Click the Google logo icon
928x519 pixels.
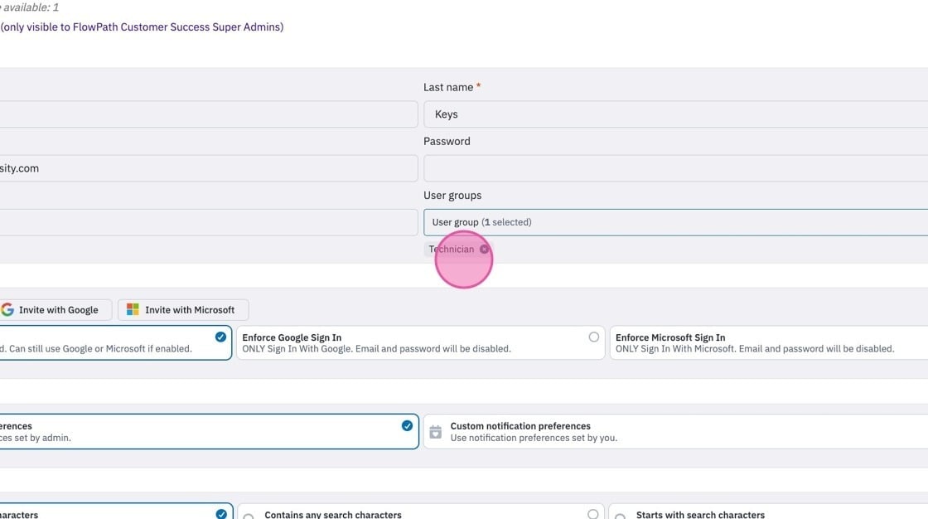point(7,309)
